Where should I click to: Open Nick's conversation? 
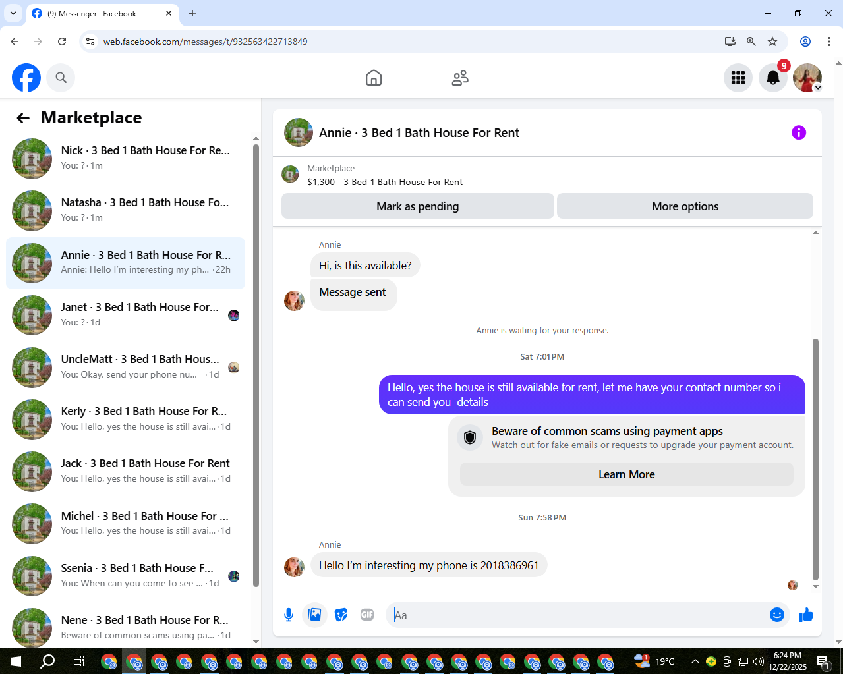click(126, 159)
